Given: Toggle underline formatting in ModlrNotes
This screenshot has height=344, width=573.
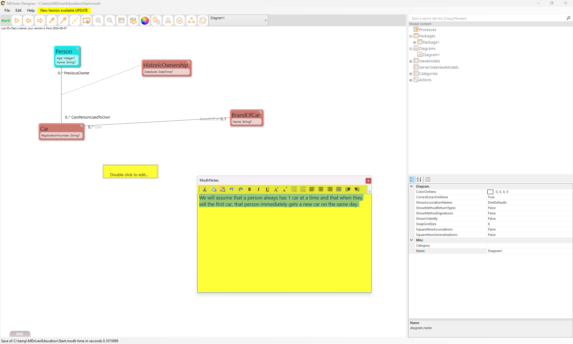Looking at the screenshot, I should (267, 189).
